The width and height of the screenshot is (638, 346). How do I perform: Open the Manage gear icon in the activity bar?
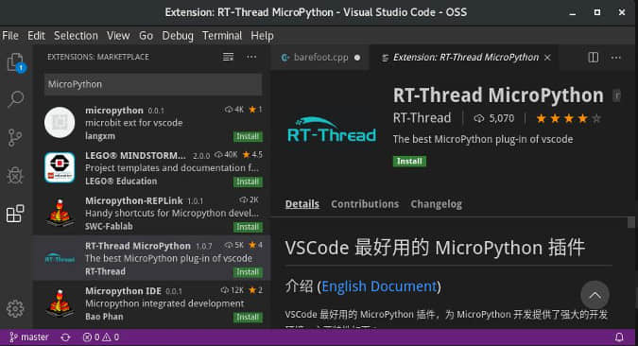(15, 309)
